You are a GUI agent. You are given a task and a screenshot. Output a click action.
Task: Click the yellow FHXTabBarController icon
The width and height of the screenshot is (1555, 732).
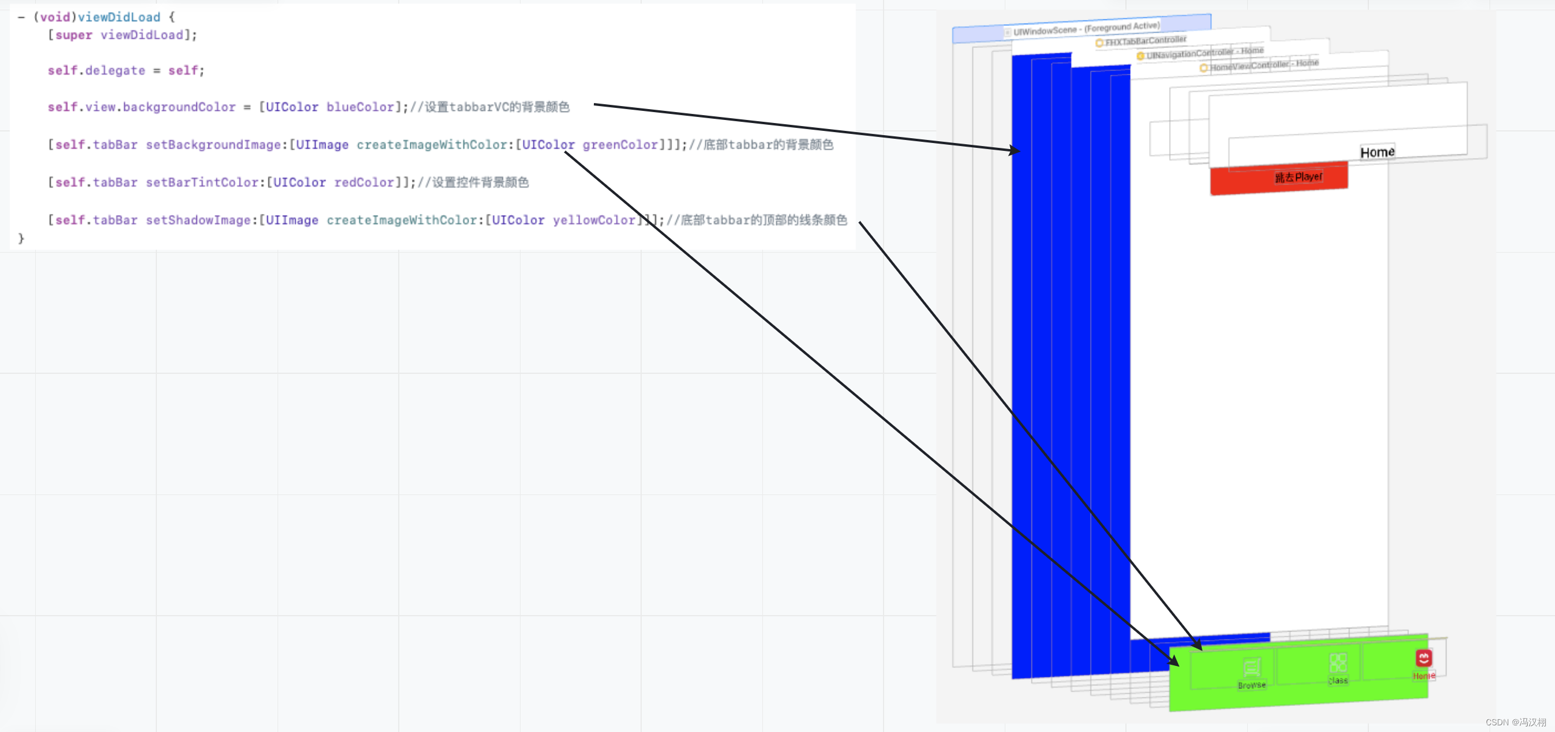click(x=1099, y=43)
